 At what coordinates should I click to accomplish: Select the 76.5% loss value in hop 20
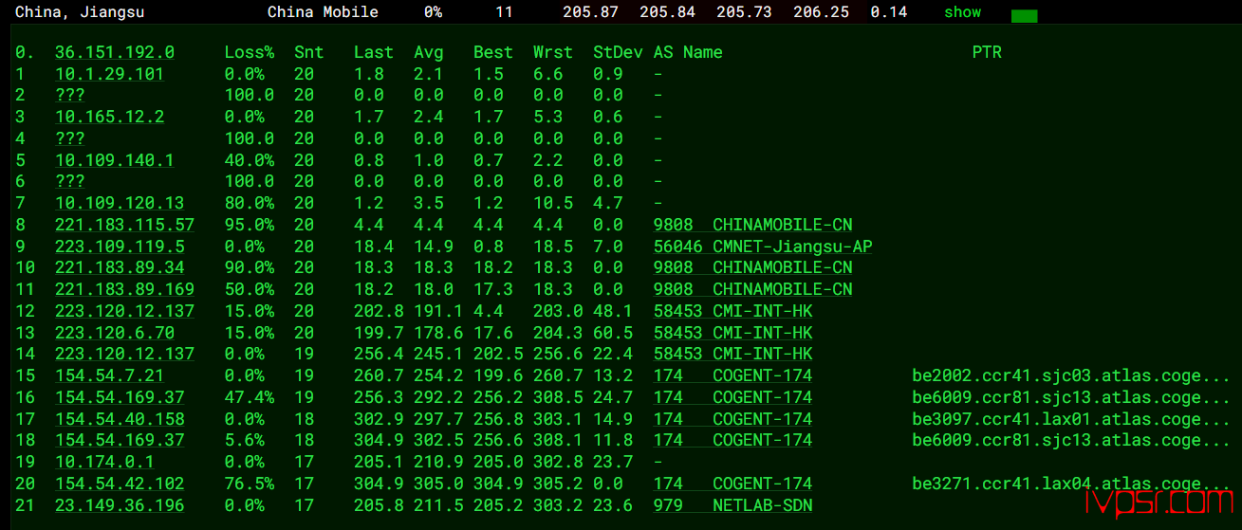click(250, 484)
